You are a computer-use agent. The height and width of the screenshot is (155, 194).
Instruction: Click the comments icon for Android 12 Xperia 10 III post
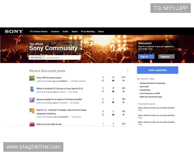tap(113, 92)
